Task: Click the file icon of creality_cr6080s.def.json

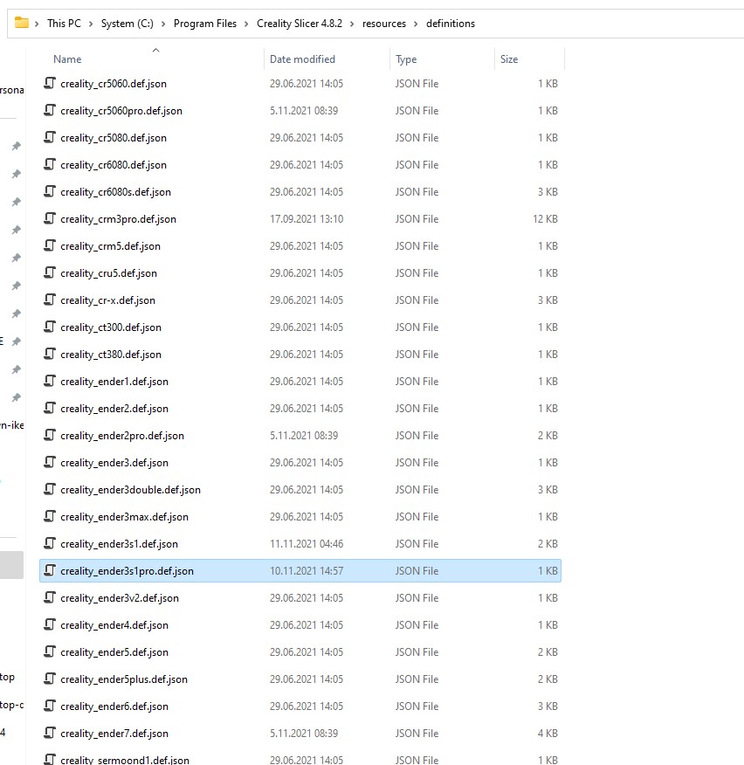Action: click(50, 191)
